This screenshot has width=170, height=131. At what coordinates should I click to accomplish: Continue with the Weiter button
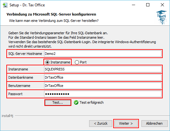coord(126,123)
